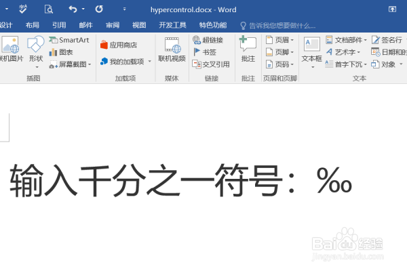Image resolution: width=407 pixels, height=271 pixels.
Task: Open Customize Quick Access Toolbar dropdown
Action: click(x=125, y=9)
